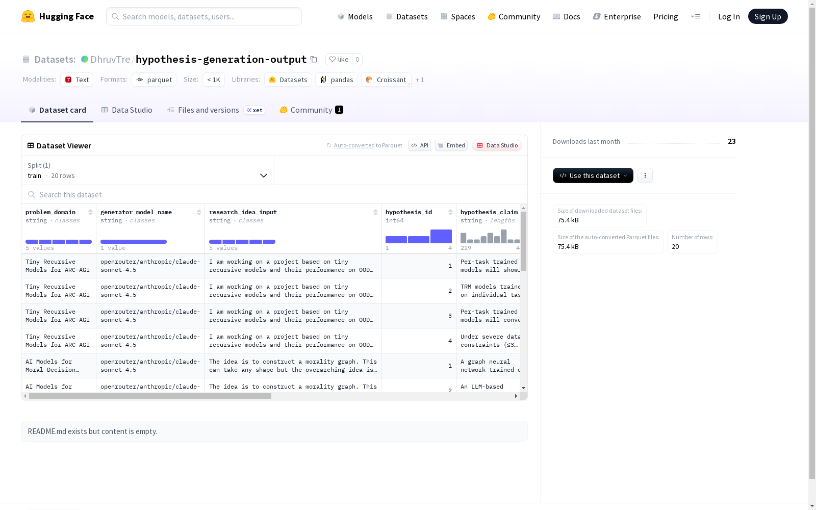The width and height of the screenshot is (816, 510).
Task: Click the like count number
Action: [358, 59]
